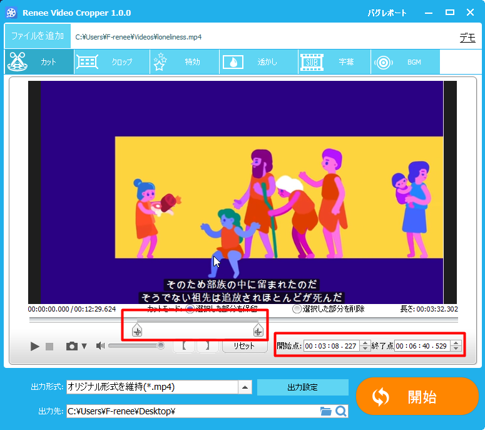Increase the 開始点 start time
This screenshot has width=485, height=430.
pyautogui.click(x=365, y=343)
